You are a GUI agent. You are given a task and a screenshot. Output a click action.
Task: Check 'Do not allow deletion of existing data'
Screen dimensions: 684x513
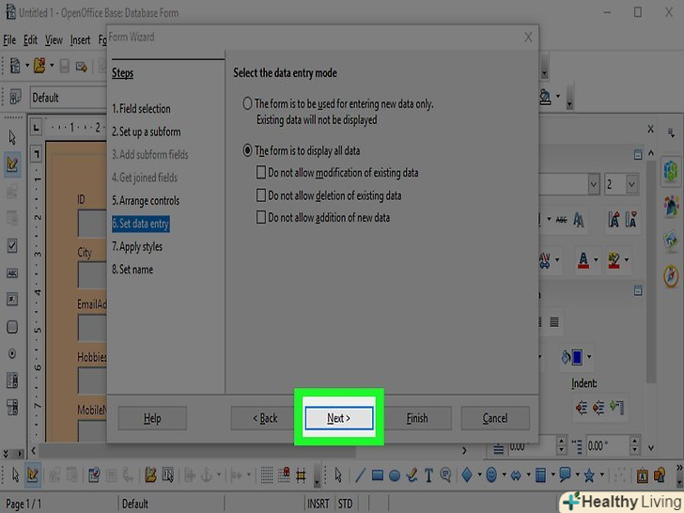click(x=261, y=195)
